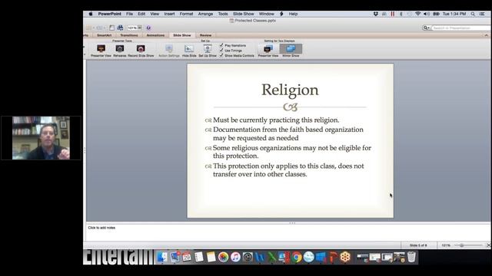This screenshot has width=492, height=276.
Task: Open Finder from the Dock
Action: click(162, 258)
